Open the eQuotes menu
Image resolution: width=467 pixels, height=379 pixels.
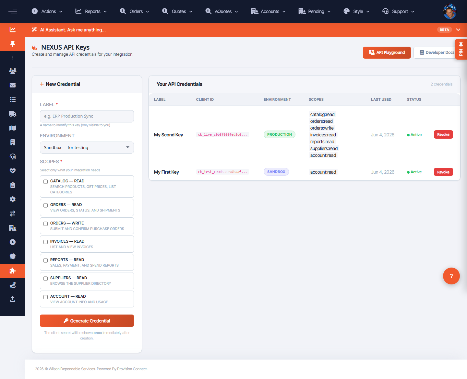pos(222,11)
